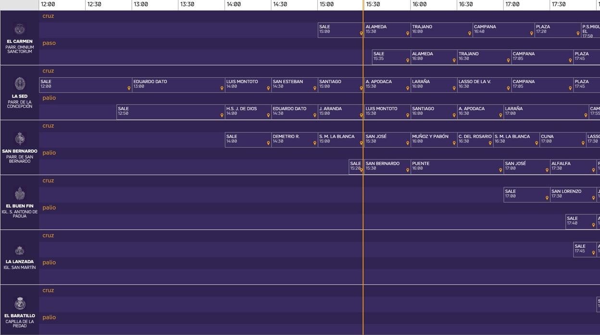Click map pin on La Sed cruz Sale 12:00
Screen dimensions: 600x335
(x=129, y=88)
